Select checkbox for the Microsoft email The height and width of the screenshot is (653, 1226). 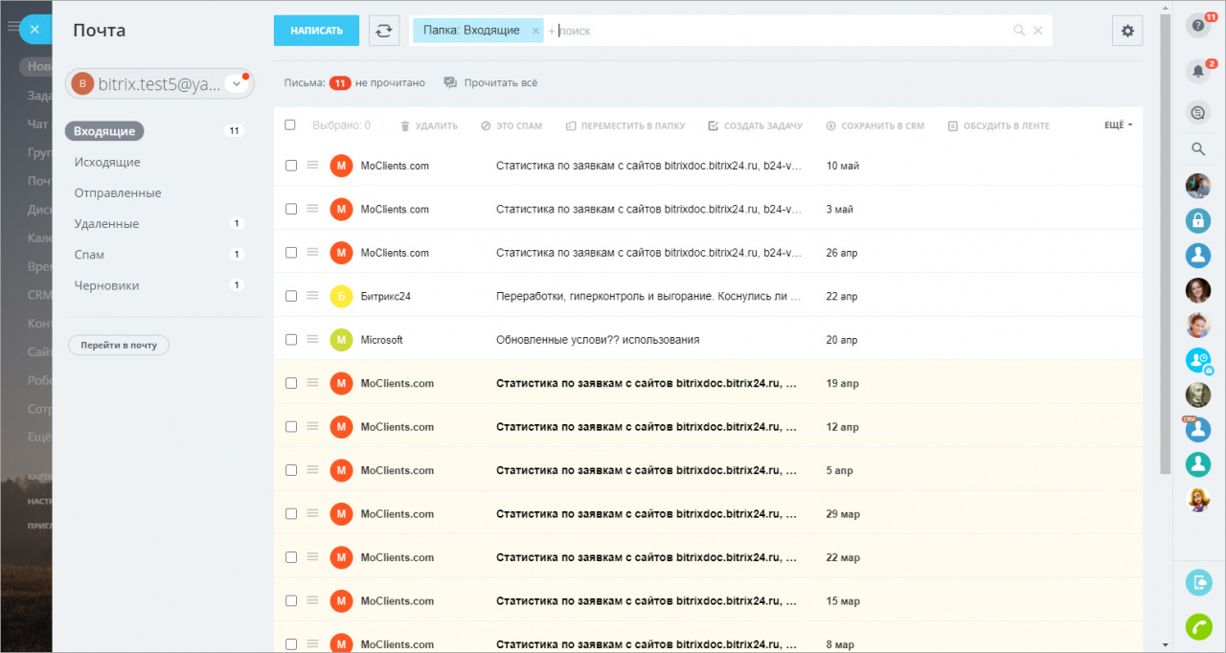click(291, 340)
